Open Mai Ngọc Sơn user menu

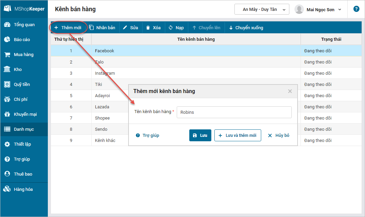324,10
